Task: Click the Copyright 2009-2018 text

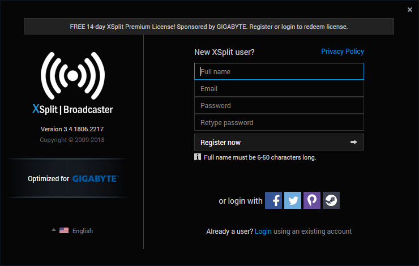Action: pos(72,140)
